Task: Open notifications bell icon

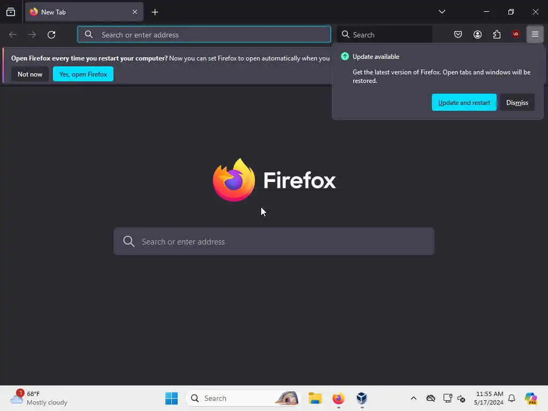Action: pyautogui.click(x=512, y=398)
